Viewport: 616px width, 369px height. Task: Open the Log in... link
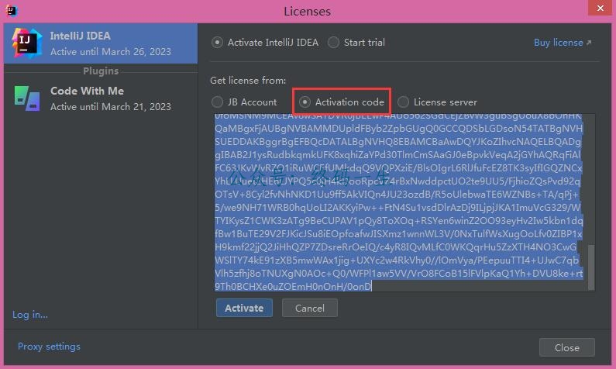30,315
